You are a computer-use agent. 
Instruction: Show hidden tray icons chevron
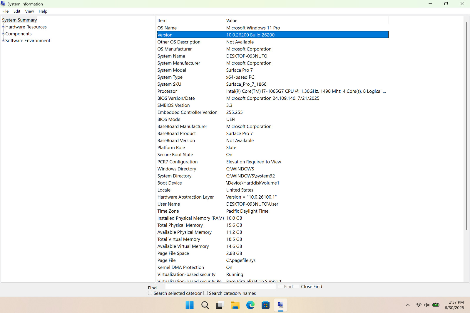tap(408, 305)
